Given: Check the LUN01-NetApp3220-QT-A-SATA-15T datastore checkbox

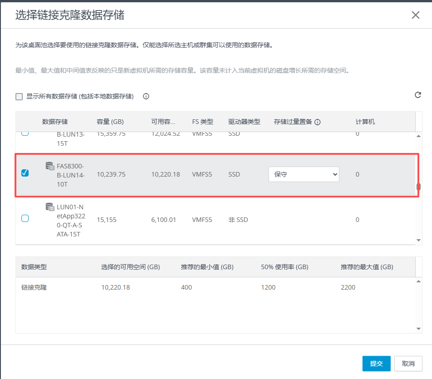Looking at the screenshot, I should [x=25, y=218].
